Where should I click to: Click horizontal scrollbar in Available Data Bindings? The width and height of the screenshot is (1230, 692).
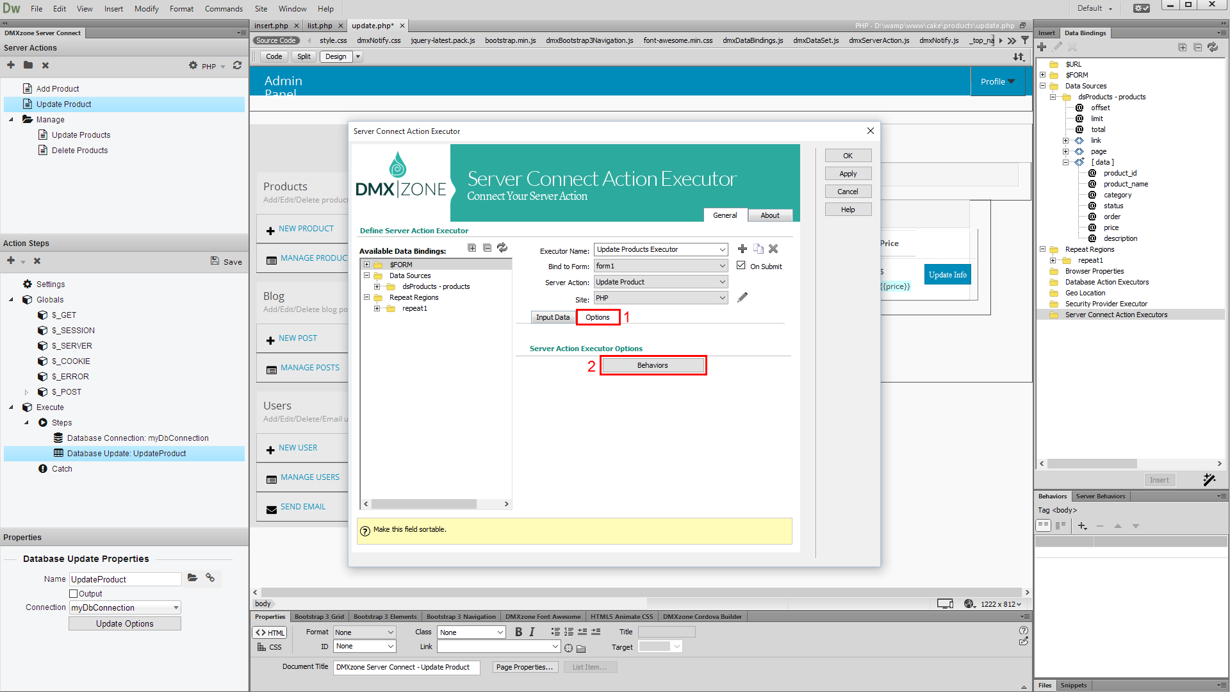click(424, 504)
